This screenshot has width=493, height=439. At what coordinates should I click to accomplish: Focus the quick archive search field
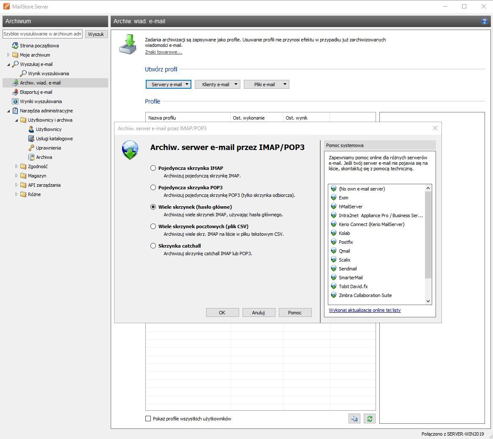point(42,34)
